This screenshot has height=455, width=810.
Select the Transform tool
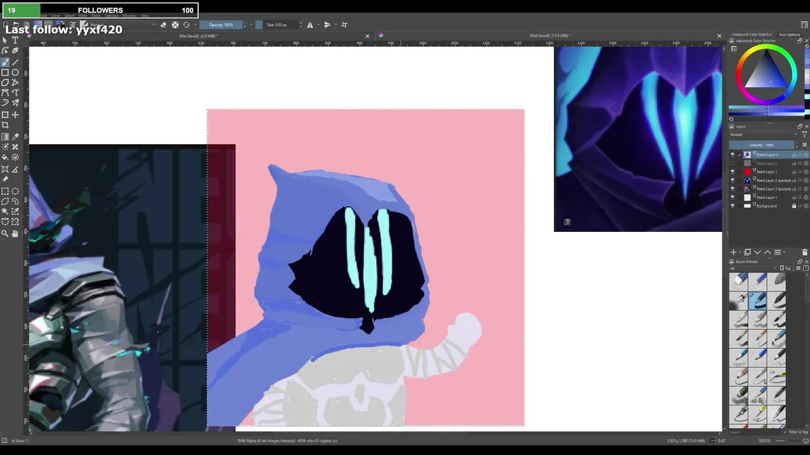[5, 114]
